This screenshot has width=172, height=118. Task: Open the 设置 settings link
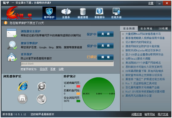tap(151, 3)
